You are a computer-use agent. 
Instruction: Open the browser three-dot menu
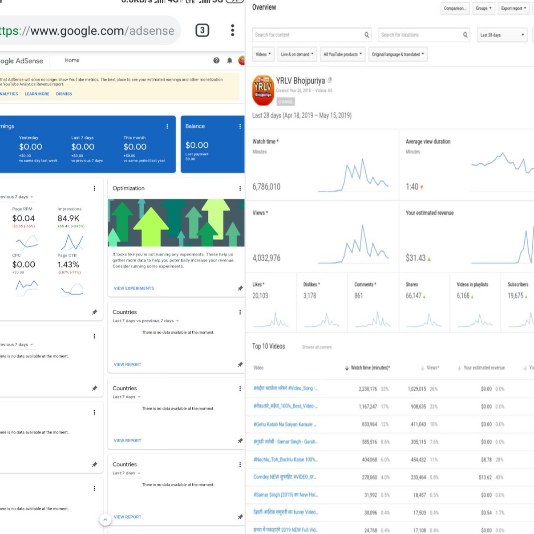click(232, 30)
